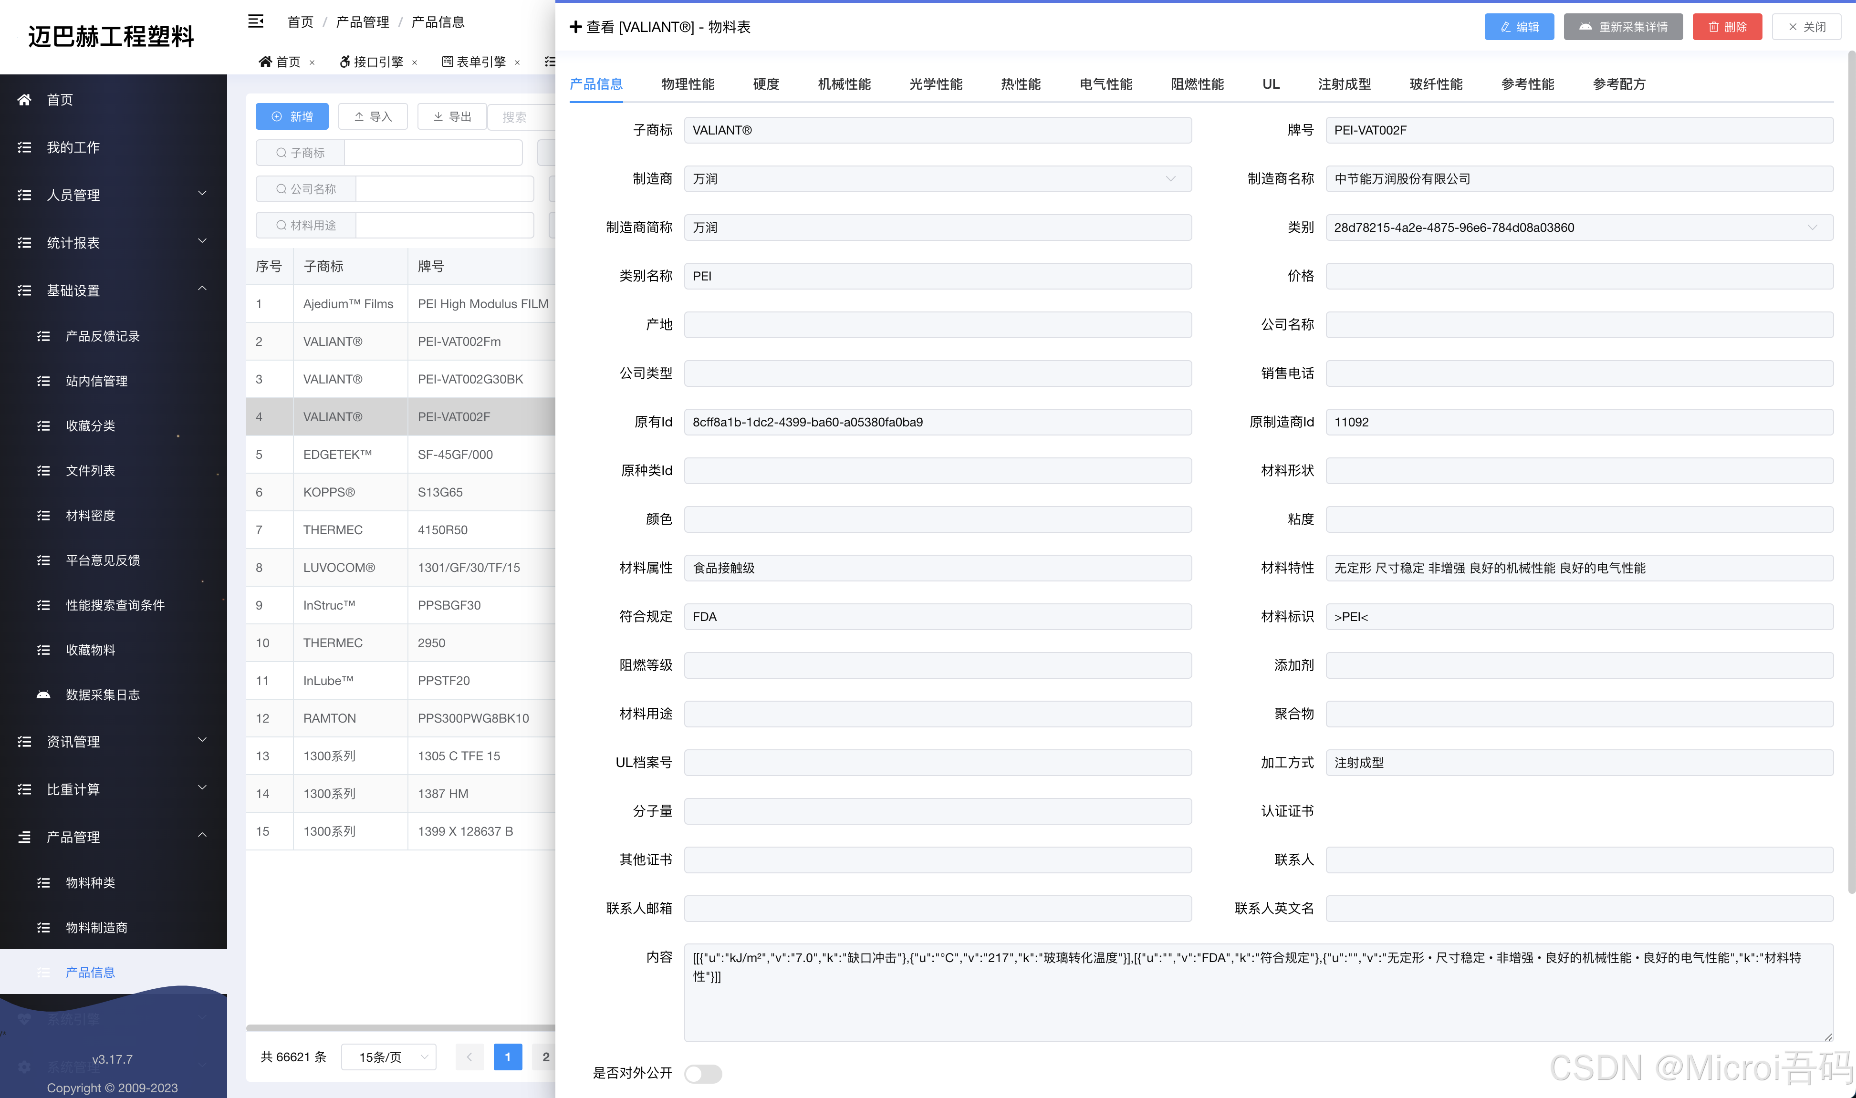Open the 制造商 dropdown showing 万润
The image size is (1856, 1098).
click(938, 178)
